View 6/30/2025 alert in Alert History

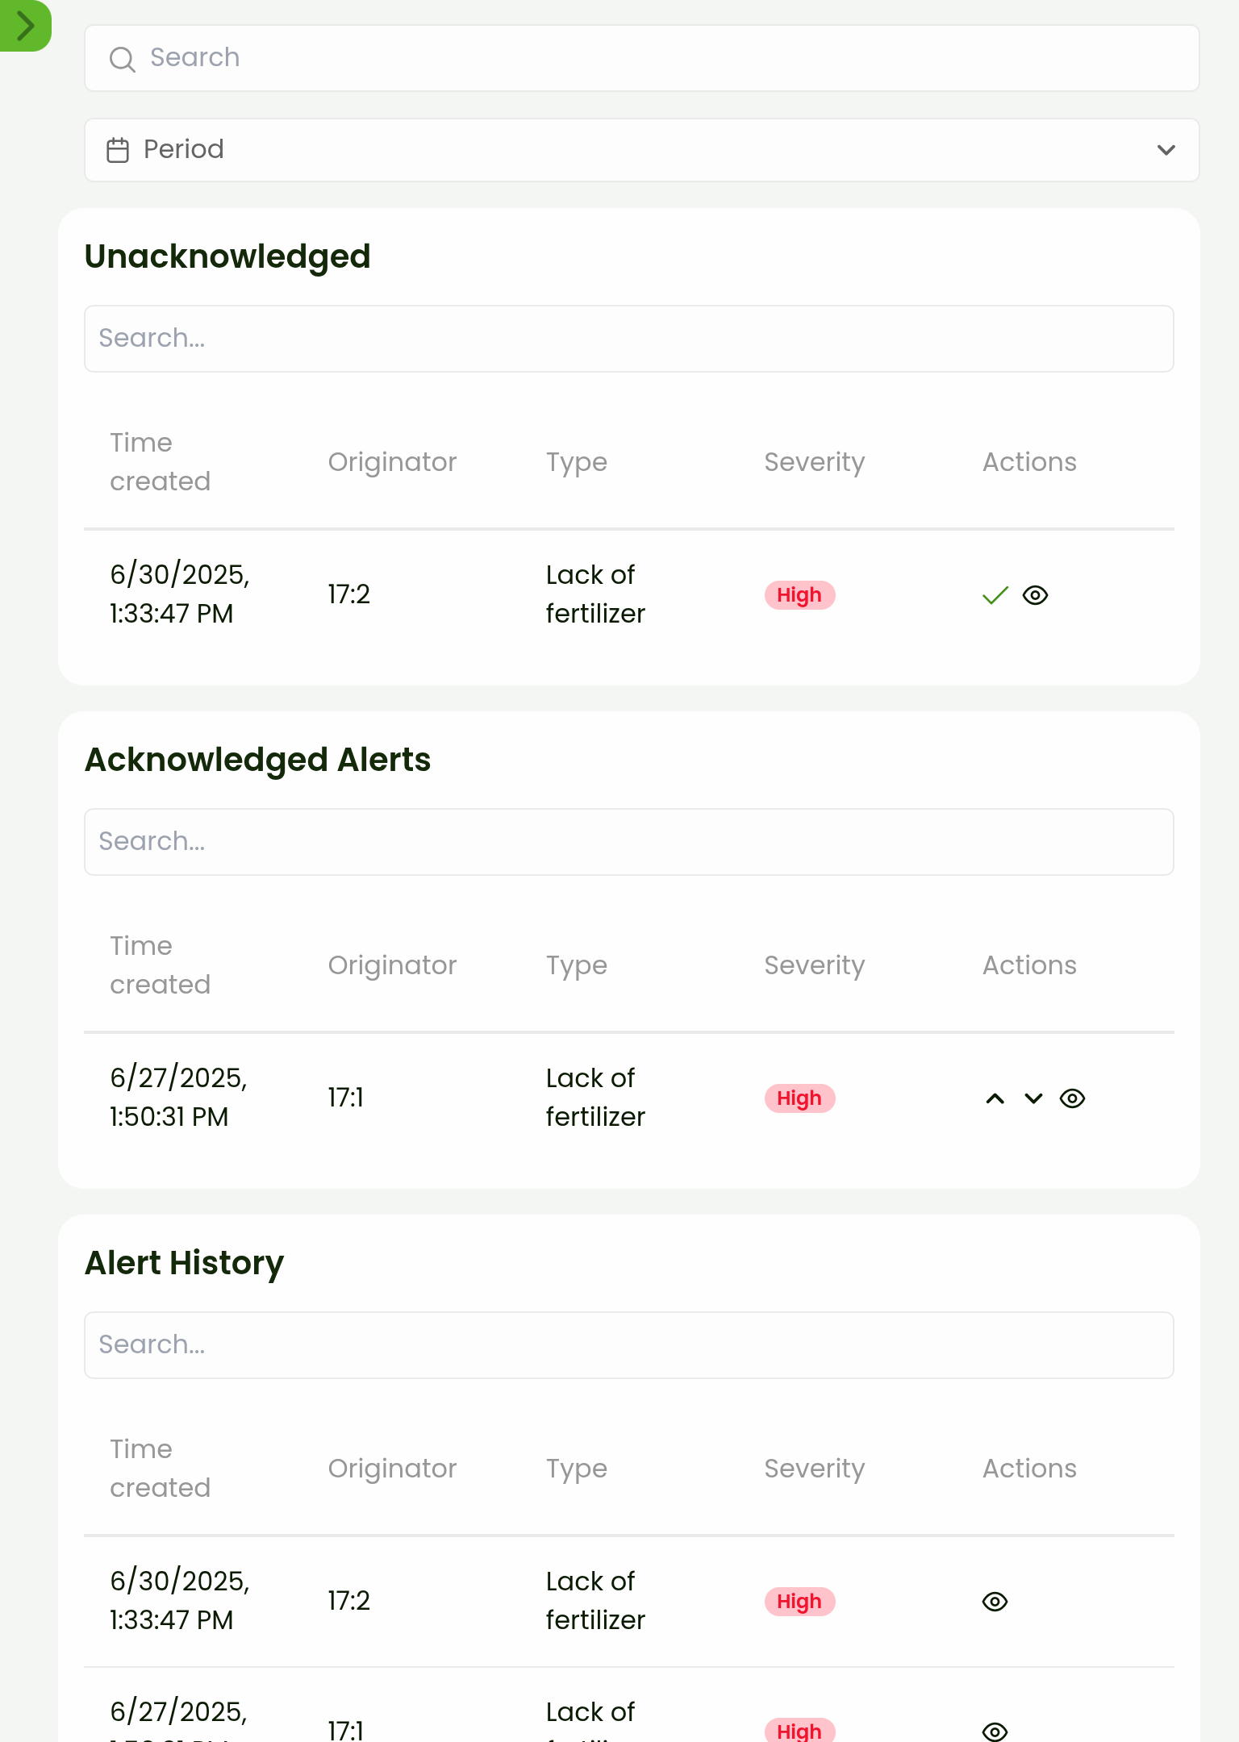click(x=995, y=1602)
